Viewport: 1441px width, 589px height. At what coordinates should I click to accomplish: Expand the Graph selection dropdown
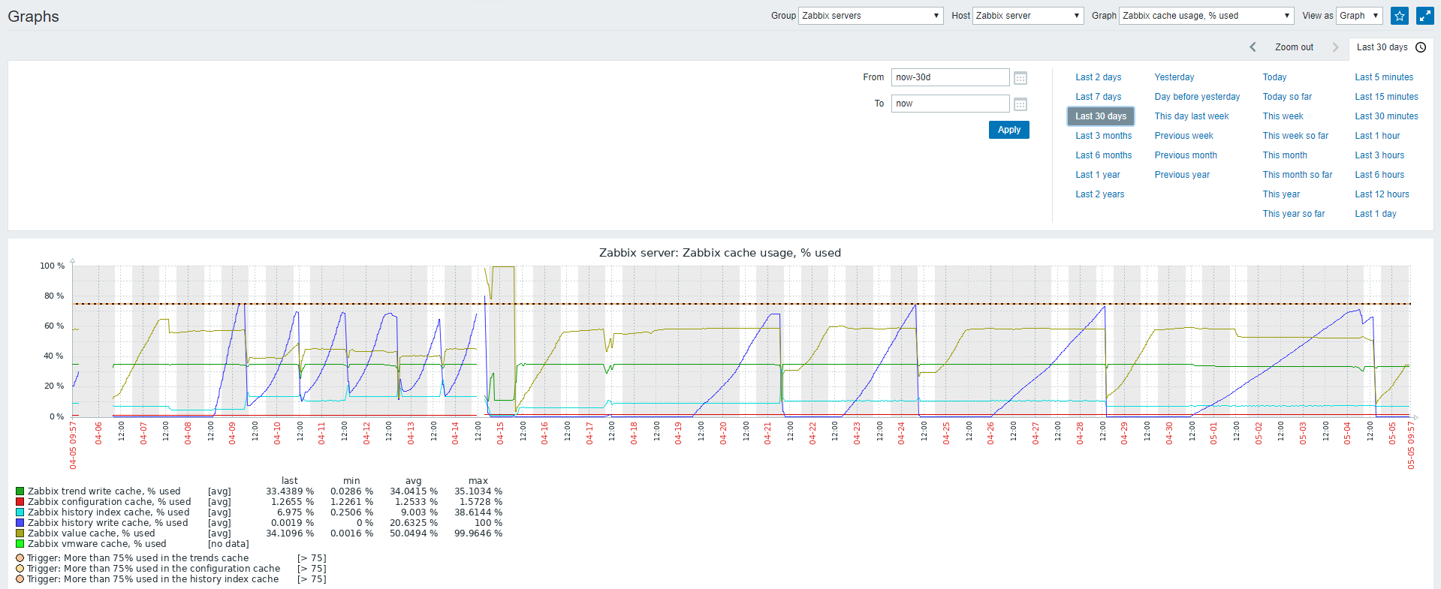[x=1206, y=16]
